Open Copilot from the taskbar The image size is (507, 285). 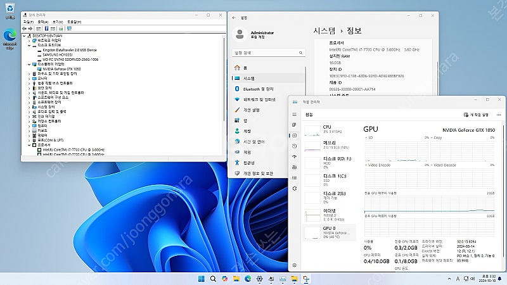click(x=224, y=279)
